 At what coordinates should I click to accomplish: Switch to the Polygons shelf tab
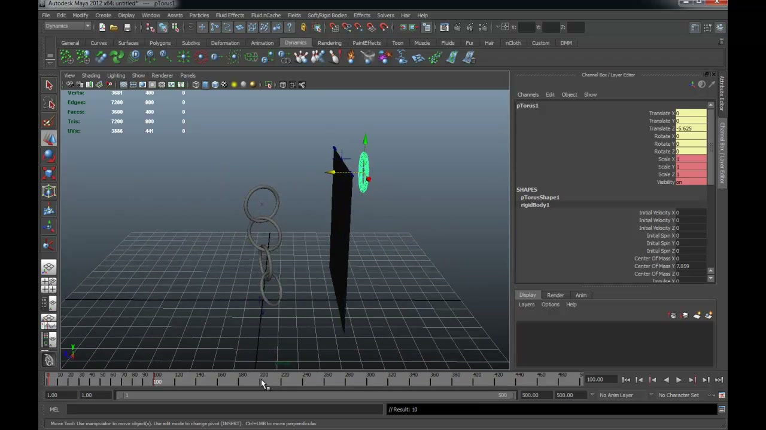point(160,43)
